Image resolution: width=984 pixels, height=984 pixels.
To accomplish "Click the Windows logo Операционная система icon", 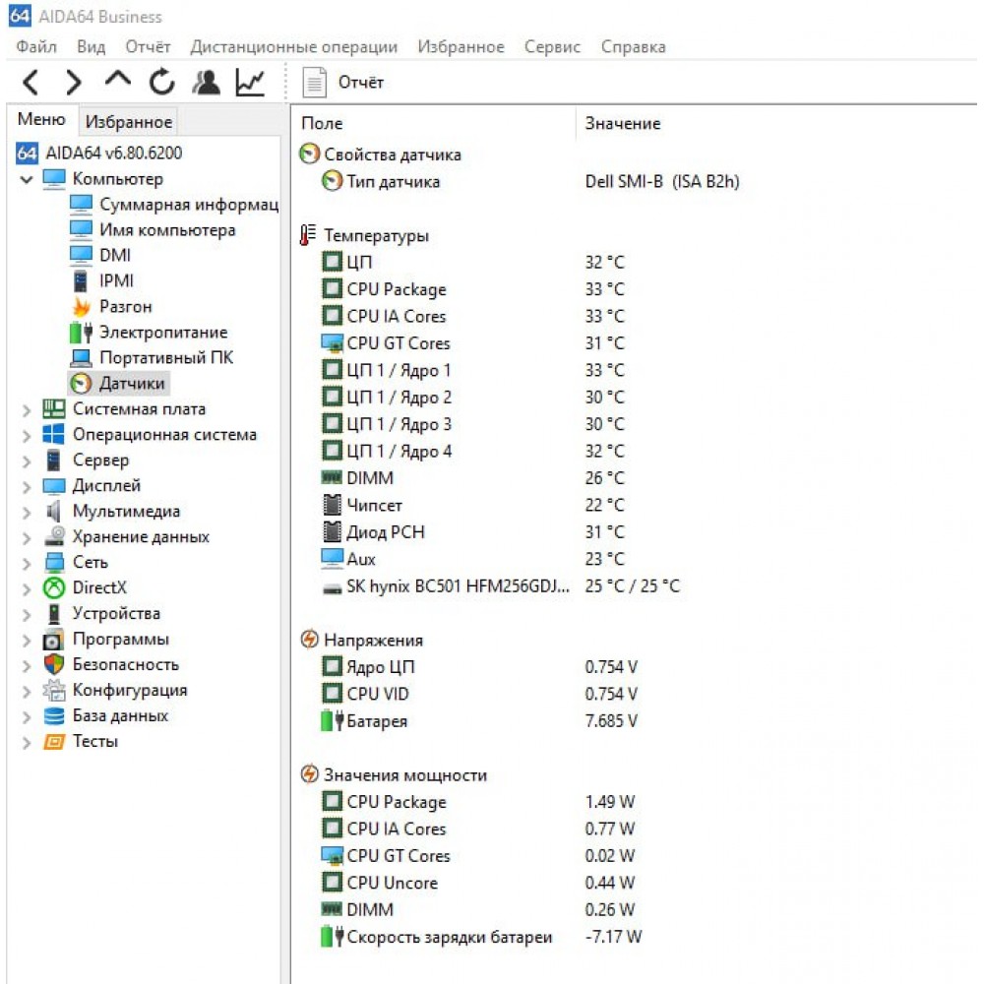I will click(x=54, y=434).
